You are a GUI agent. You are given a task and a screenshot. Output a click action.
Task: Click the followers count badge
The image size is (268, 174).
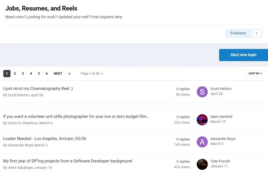click(256, 33)
